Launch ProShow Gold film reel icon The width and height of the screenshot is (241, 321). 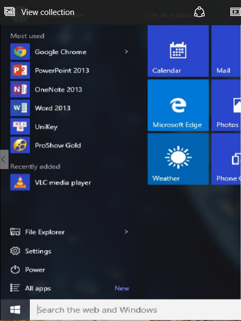20,145
